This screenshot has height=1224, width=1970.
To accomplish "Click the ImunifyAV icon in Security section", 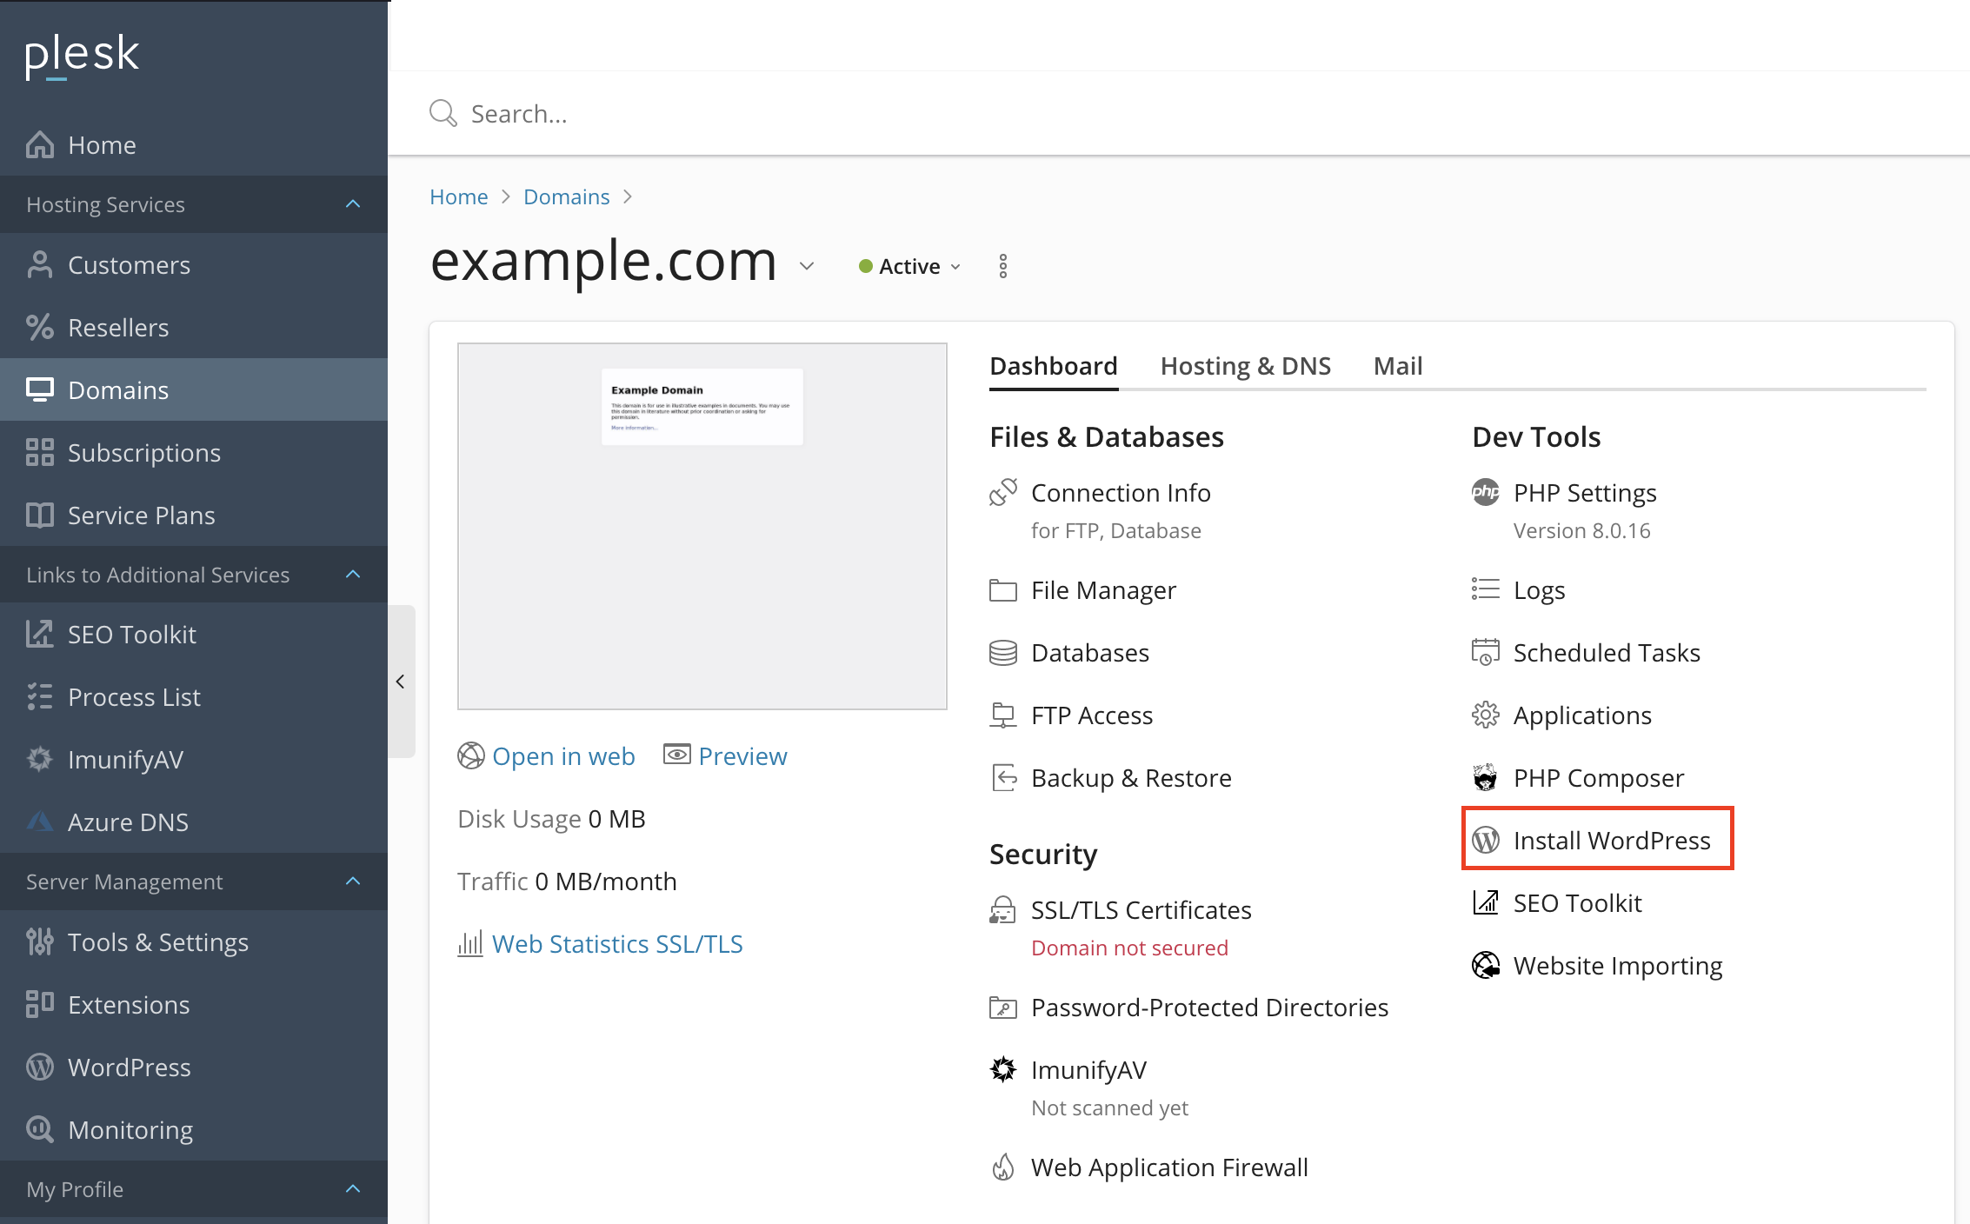I will point(1002,1069).
